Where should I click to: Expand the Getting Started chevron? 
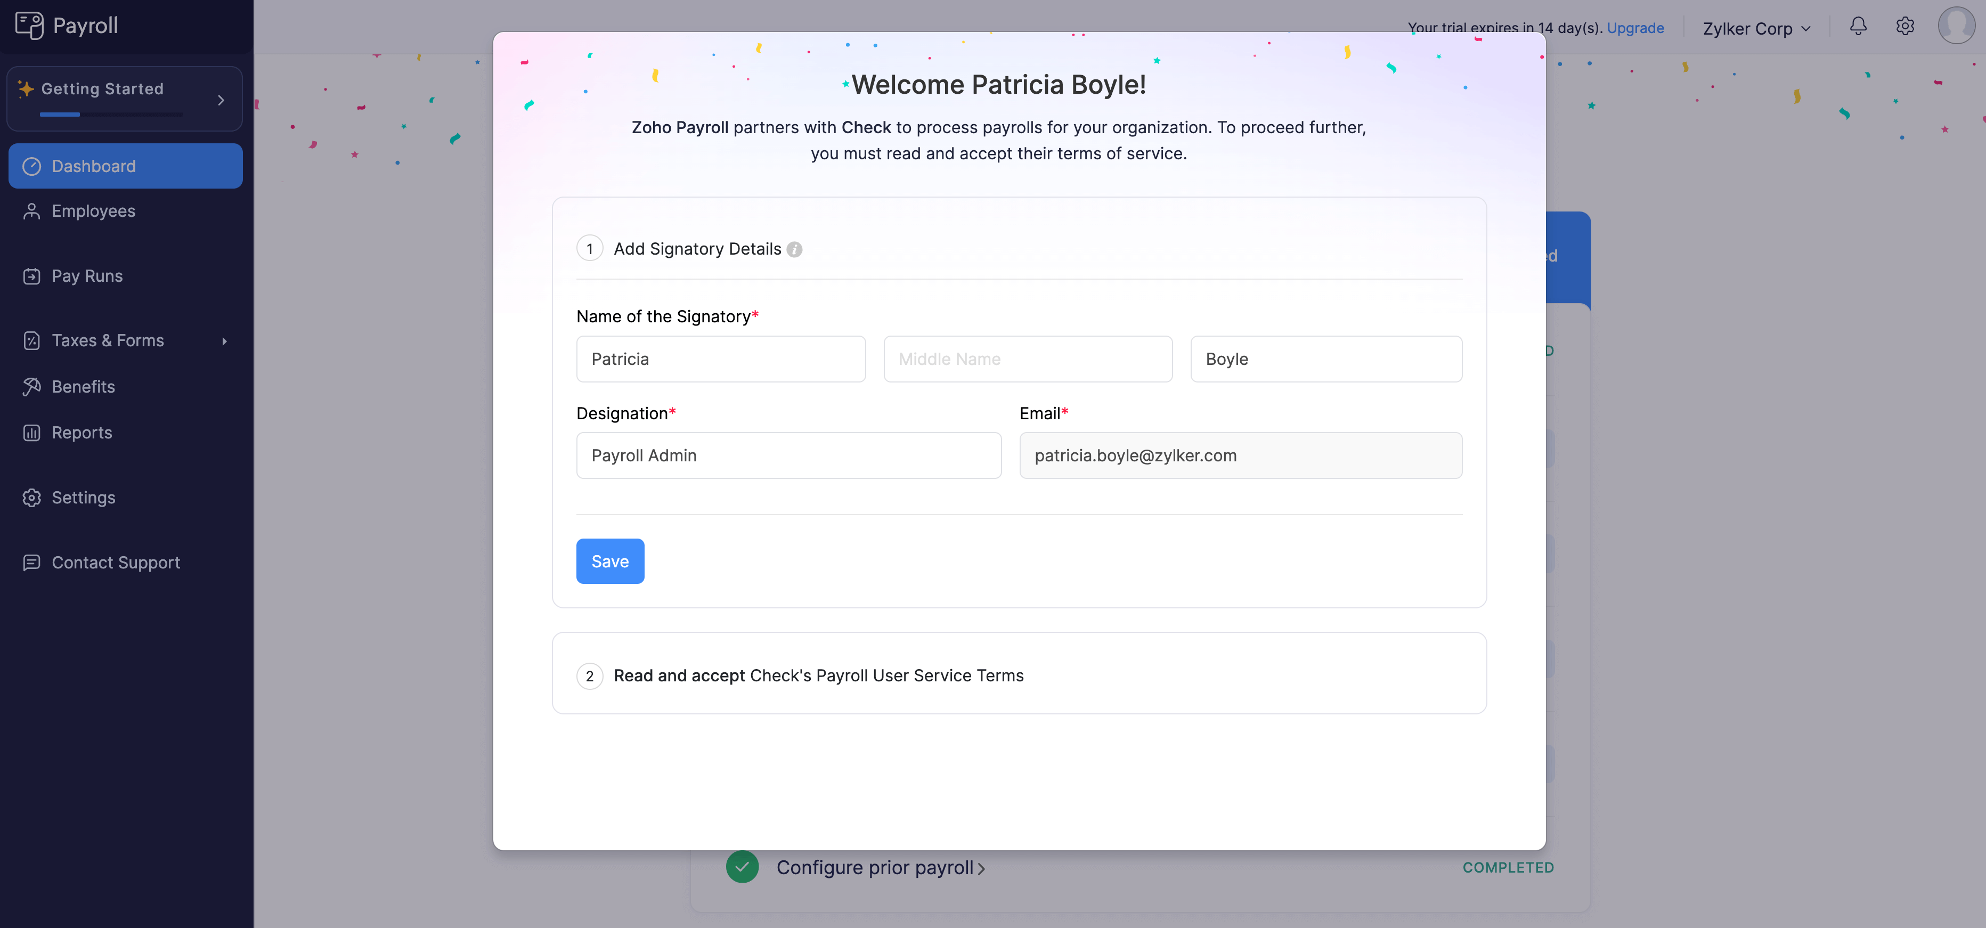coord(221,100)
